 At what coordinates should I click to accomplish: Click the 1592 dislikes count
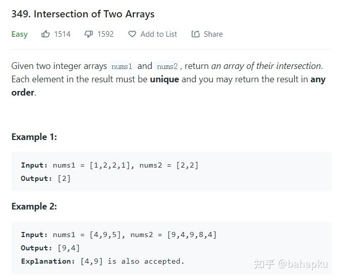105,34
